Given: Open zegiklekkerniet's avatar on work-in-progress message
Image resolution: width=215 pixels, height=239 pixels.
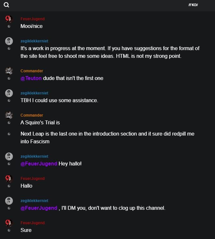Looking at the screenshot, I should tap(9, 41).
